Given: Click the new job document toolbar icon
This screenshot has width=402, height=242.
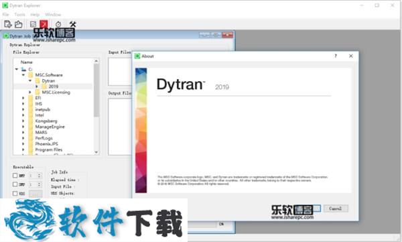Looking at the screenshot, I should [8, 24].
